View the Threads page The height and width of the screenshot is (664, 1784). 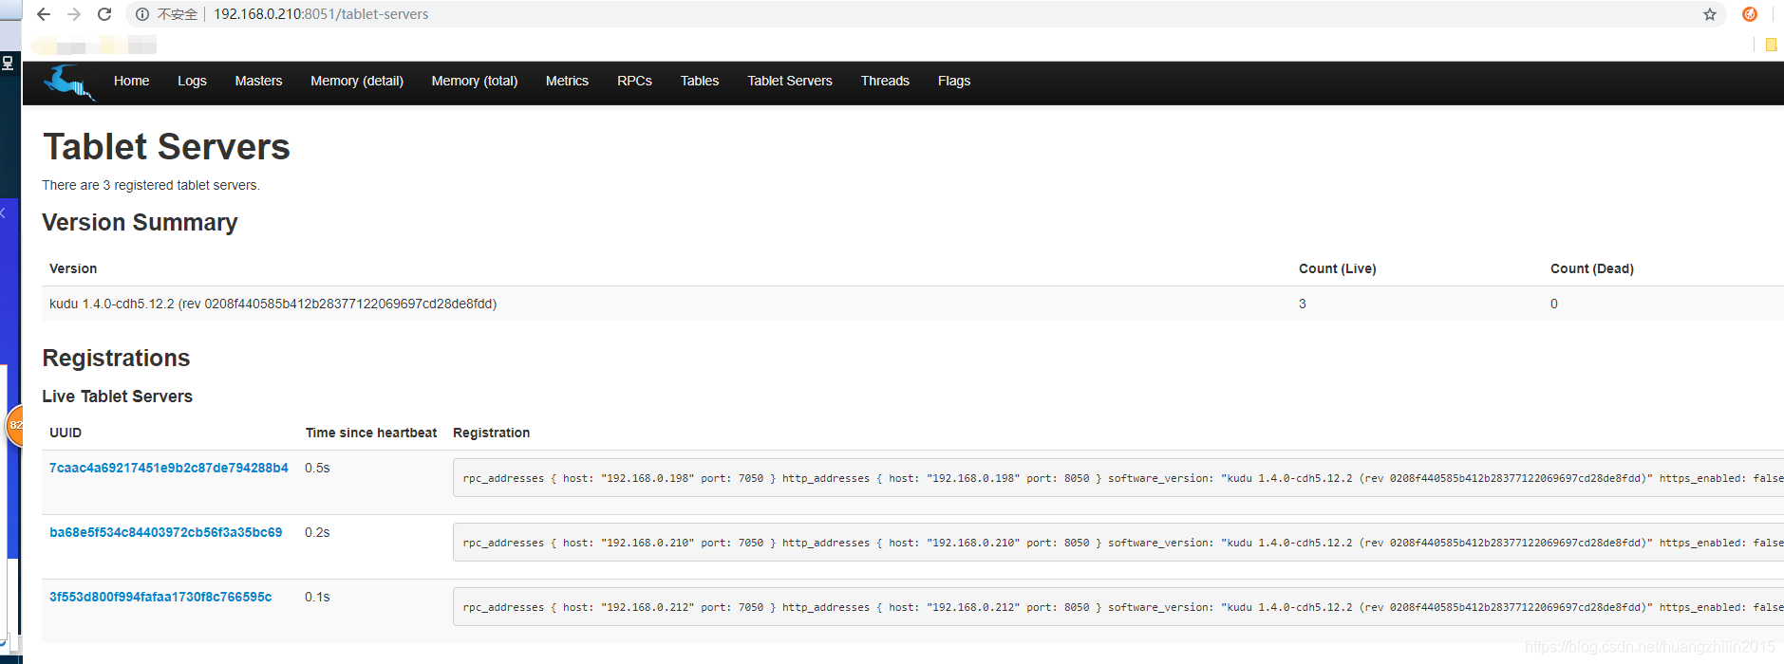tap(884, 82)
